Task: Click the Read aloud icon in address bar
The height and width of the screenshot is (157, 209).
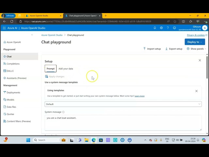Action: tap(169, 21)
